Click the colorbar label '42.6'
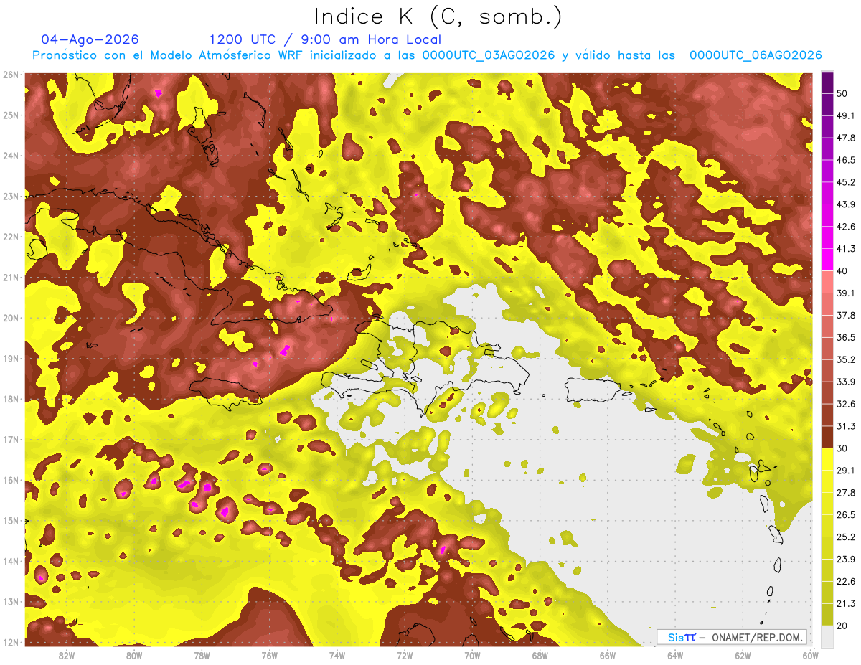861x665 pixels. click(846, 227)
